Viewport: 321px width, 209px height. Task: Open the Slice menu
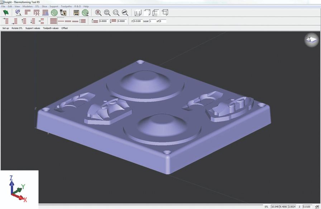coord(45,6)
